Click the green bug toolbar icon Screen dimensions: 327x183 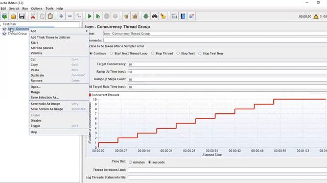click(146, 16)
